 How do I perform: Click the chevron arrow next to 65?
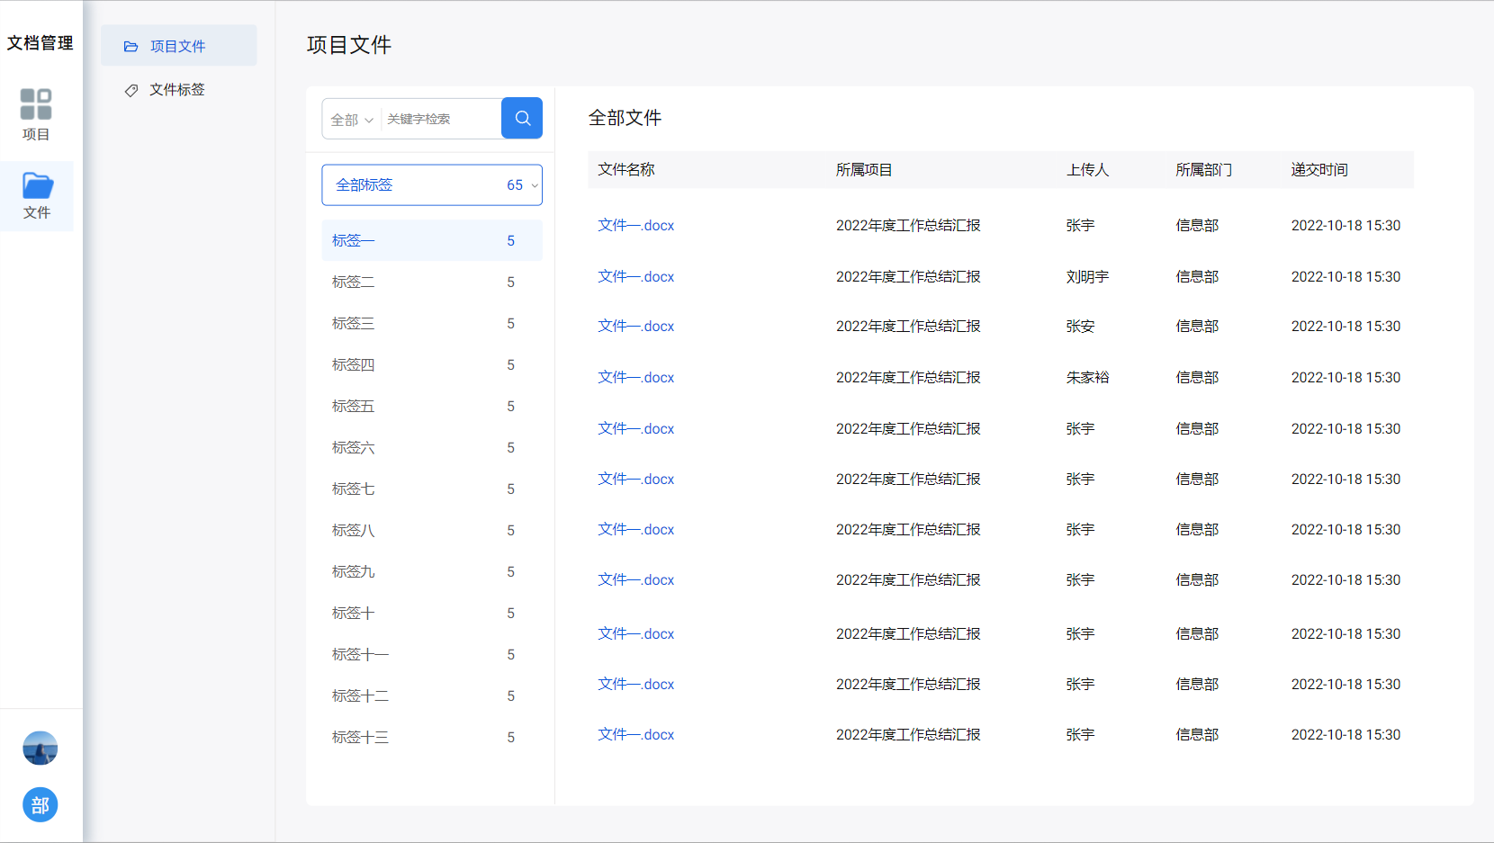tap(535, 185)
